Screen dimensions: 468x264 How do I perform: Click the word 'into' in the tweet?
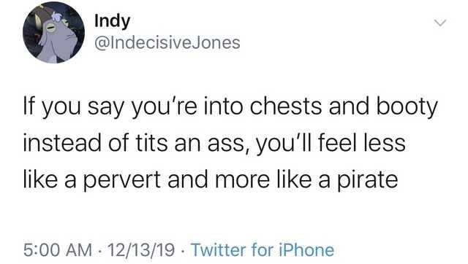223,106
